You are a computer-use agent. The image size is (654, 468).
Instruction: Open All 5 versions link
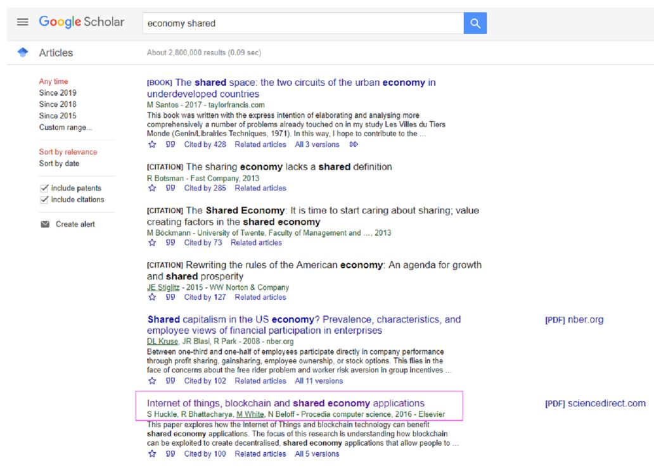coord(317,454)
